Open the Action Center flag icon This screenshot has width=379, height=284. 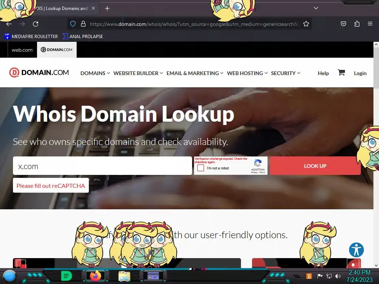pos(320,276)
